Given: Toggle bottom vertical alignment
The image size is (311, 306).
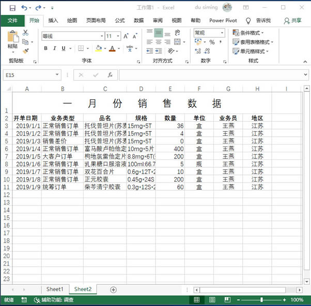Looking at the screenshot, I should tap(167, 34).
